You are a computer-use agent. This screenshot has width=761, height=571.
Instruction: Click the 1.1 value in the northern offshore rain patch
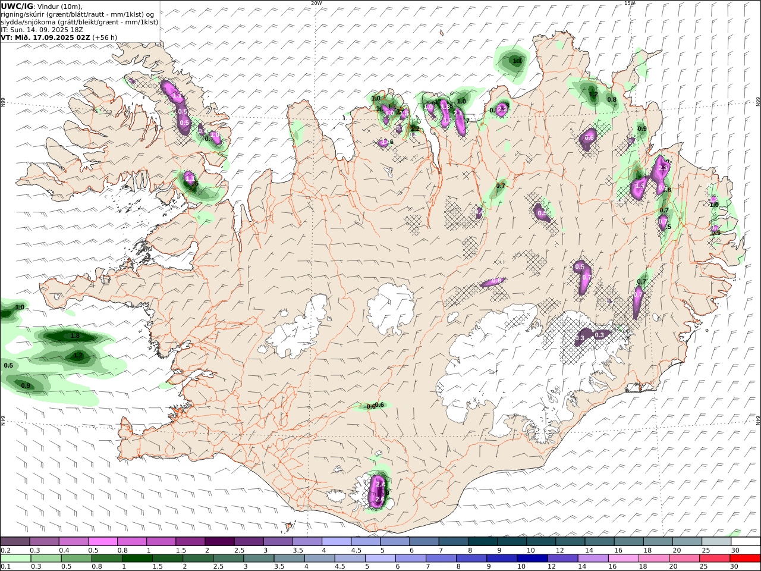pos(517,61)
